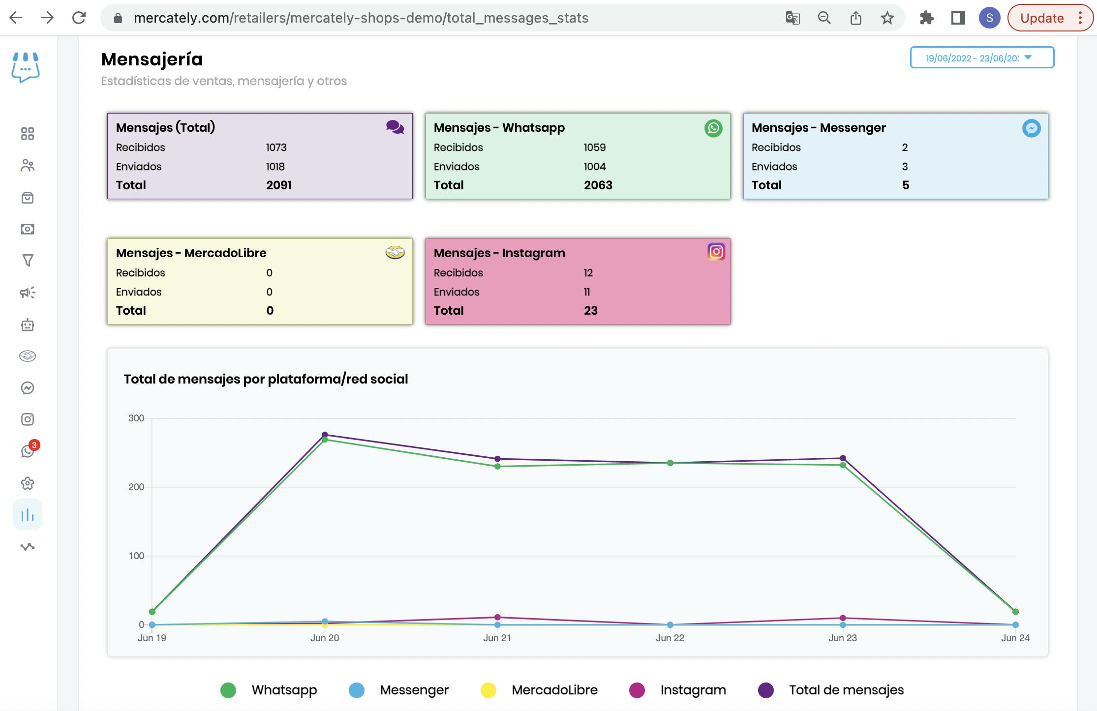Click the purple chat bubbles icon in Total card
The image size is (1097, 711).
tap(395, 127)
